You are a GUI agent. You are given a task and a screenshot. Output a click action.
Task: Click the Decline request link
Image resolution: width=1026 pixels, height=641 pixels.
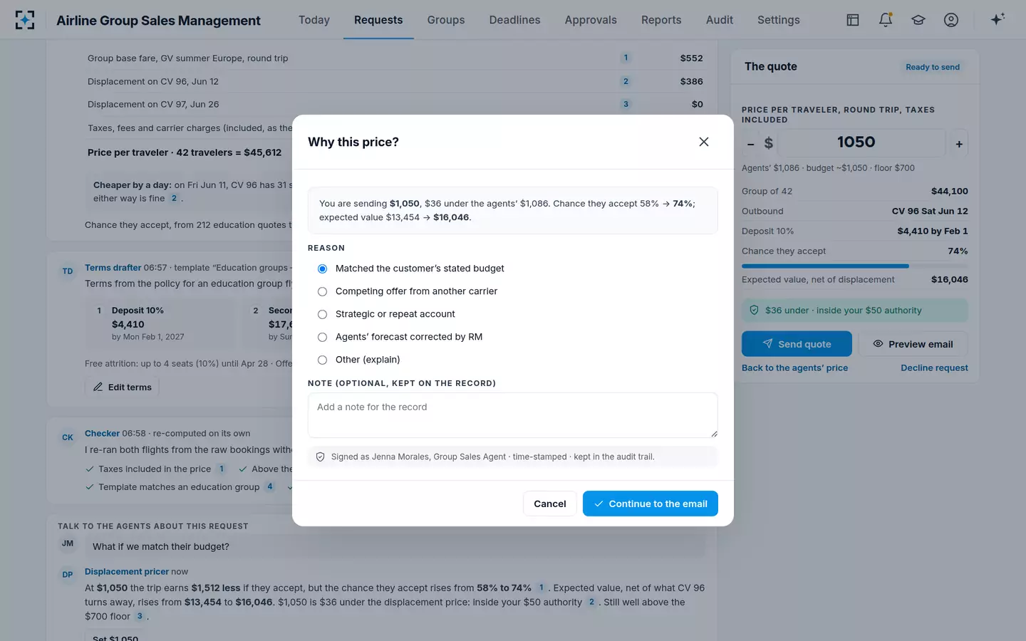tap(934, 368)
